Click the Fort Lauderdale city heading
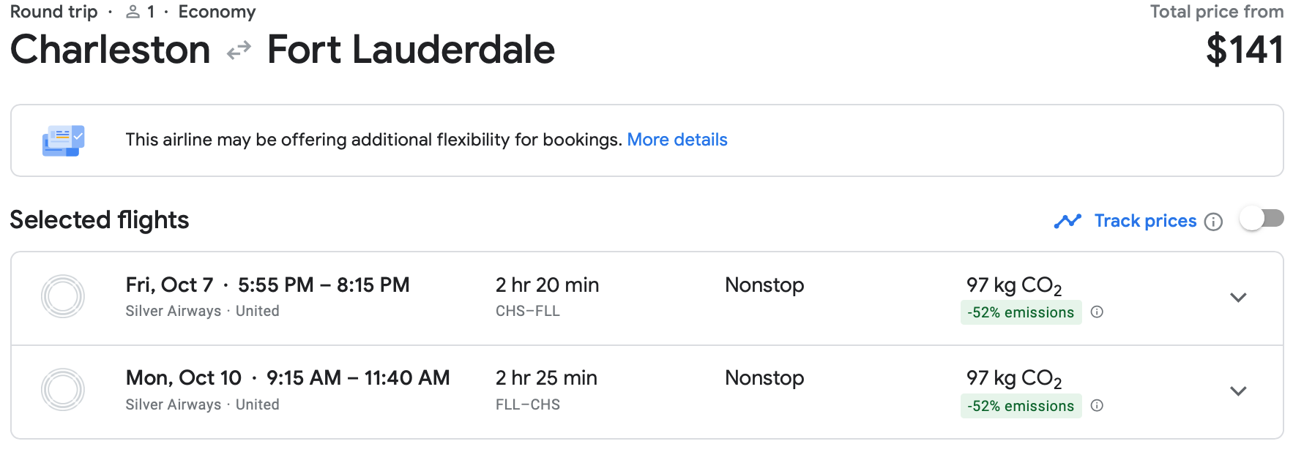 (411, 50)
